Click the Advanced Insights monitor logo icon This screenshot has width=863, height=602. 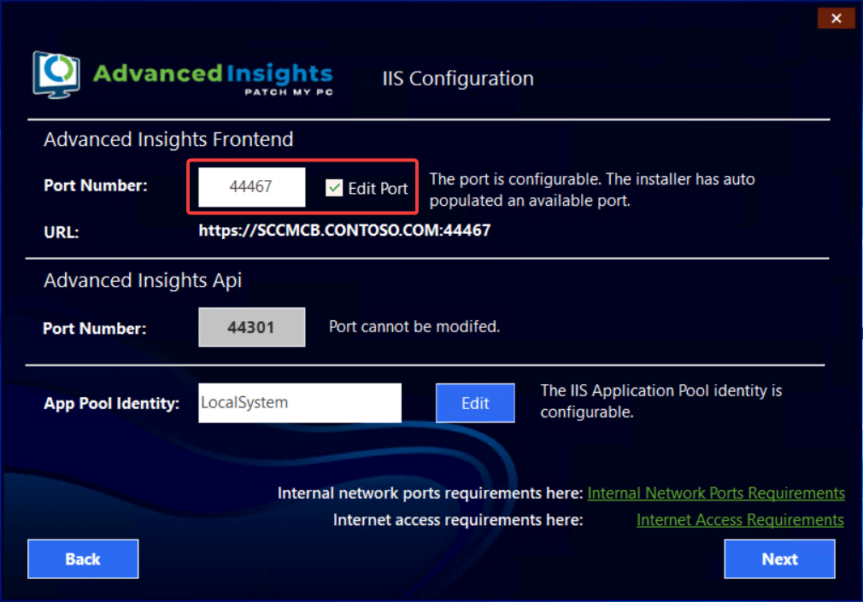click(58, 75)
